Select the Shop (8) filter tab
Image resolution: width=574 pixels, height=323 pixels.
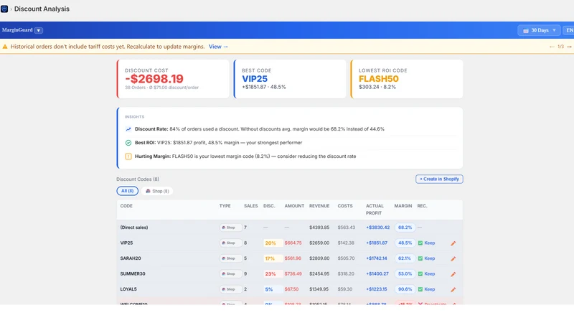[157, 191]
